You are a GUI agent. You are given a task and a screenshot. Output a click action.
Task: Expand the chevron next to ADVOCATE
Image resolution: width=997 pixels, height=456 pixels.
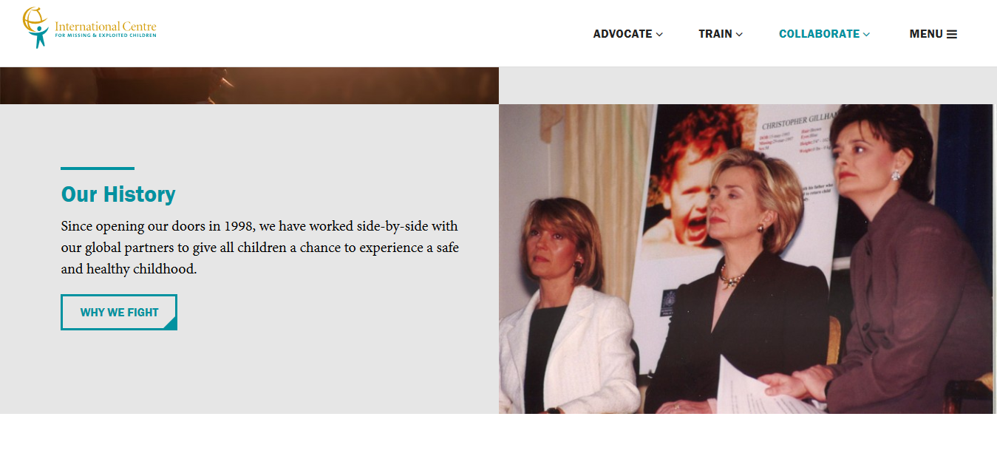click(659, 34)
